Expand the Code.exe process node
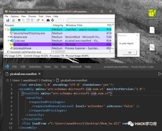 coord(8,40)
